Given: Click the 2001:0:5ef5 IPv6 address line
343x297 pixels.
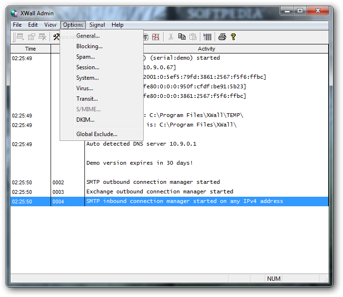Looking at the screenshot, I should tap(205, 77).
